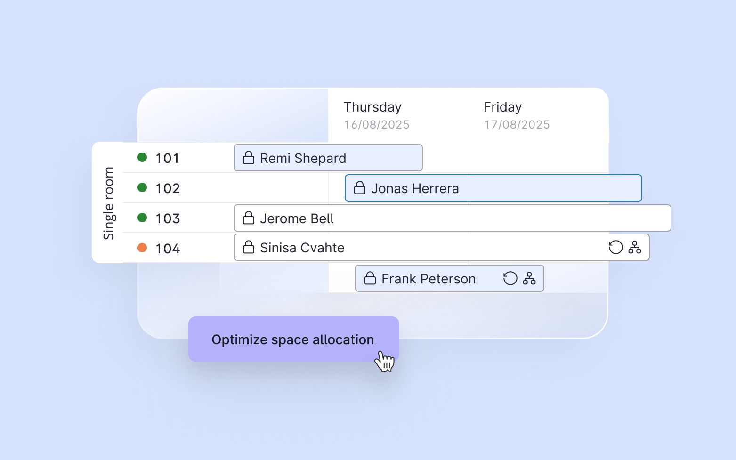The width and height of the screenshot is (736, 460).
Task: Click the lock icon next to Sinisa Cvahte
Action: pyautogui.click(x=249, y=247)
